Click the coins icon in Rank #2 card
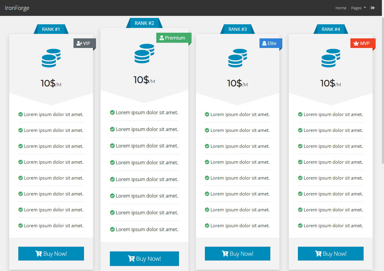The image size is (384, 271). (x=144, y=53)
